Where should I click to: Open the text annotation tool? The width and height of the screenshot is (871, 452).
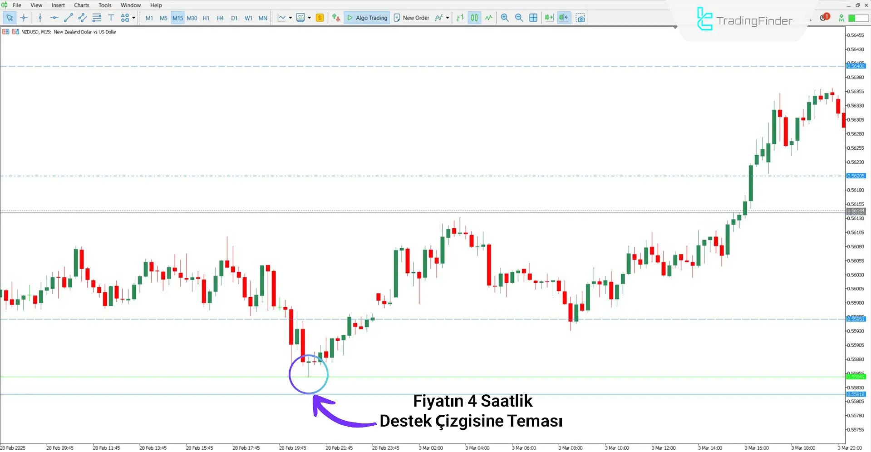coord(111,18)
